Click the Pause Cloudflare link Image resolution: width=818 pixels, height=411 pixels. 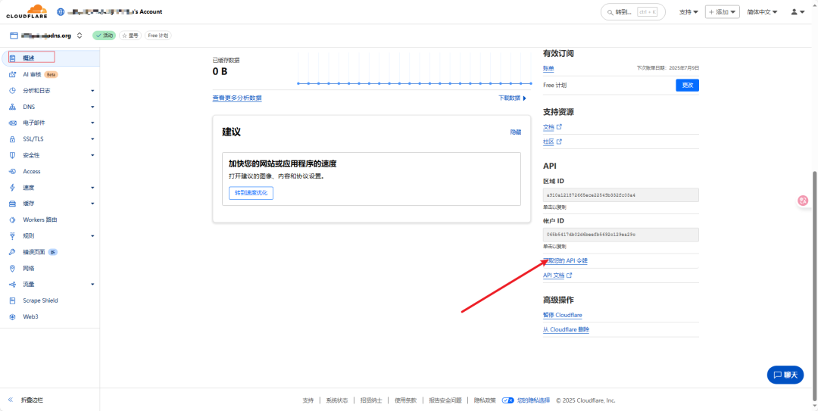click(562, 315)
